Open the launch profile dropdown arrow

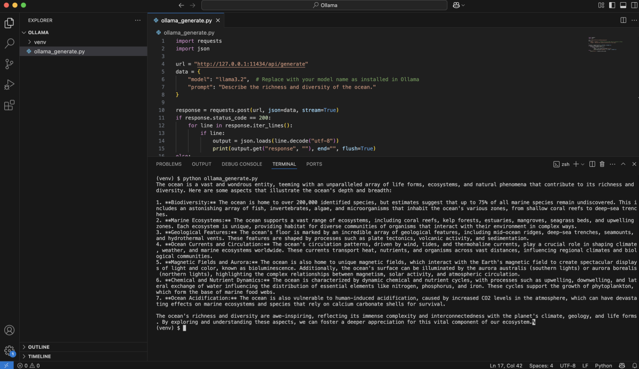(583, 164)
